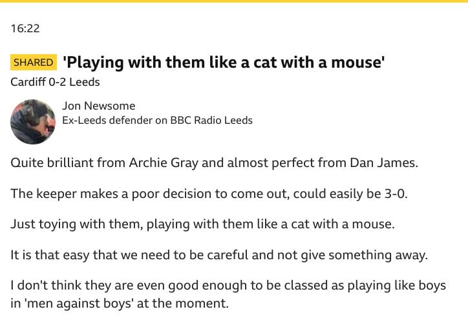Viewport: 468px width, 316px height.
Task: Open the 'Playing with them like a cat' headline
Action: tap(224, 63)
